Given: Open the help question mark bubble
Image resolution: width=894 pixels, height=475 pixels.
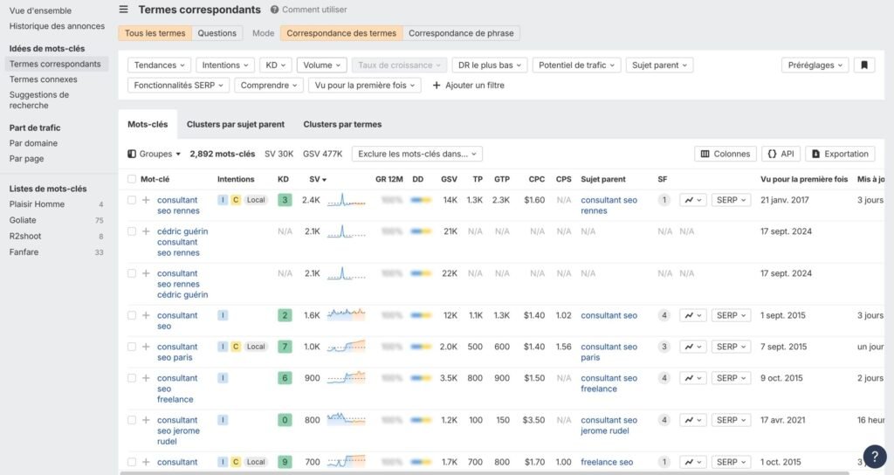Looking at the screenshot, I should pyautogui.click(x=875, y=456).
